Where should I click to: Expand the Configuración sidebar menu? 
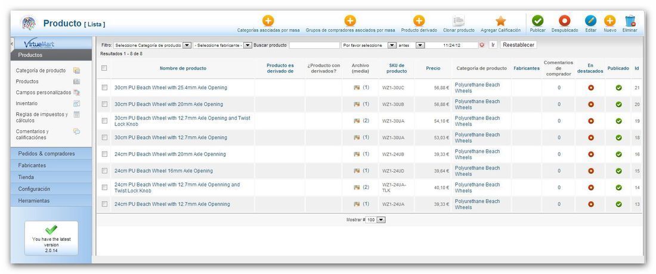point(51,189)
